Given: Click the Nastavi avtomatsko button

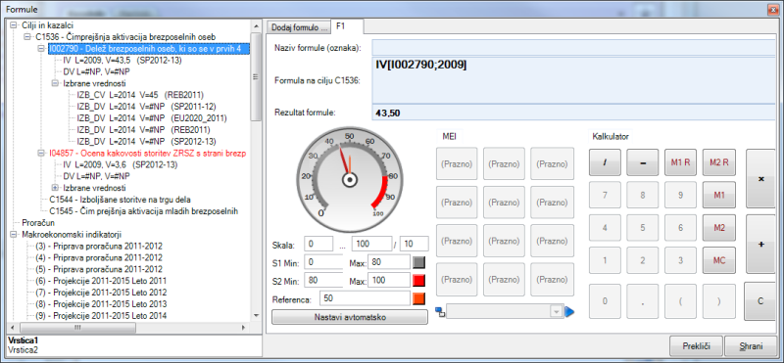Looking at the screenshot, I should click(x=350, y=317).
